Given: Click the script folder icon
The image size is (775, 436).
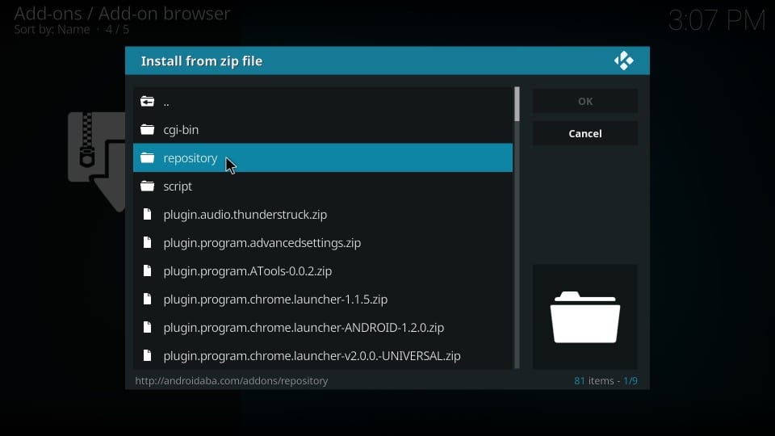Looking at the screenshot, I should click(x=147, y=186).
